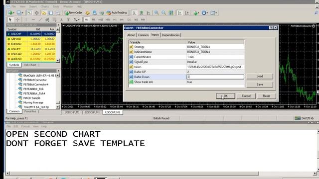
Task: Open the Strategy Tester icon
Action: click(58, 13)
